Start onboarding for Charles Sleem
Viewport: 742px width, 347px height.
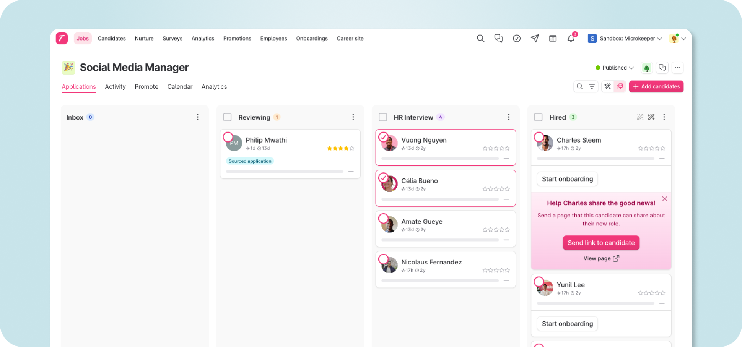click(x=568, y=179)
